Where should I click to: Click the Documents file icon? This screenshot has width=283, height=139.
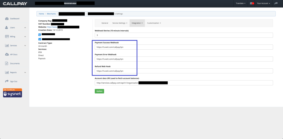click(x=7, y=63)
